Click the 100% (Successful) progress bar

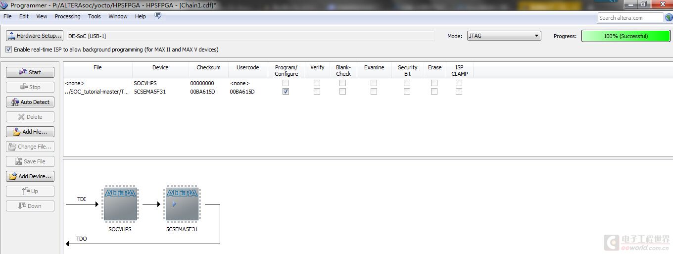(x=625, y=36)
